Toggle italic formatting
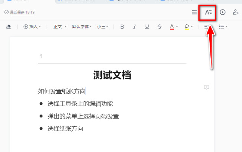242x152 pixels. (134, 27)
